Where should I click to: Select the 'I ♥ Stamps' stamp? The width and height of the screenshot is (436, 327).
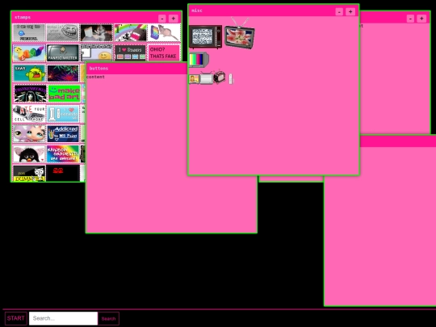(x=131, y=52)
